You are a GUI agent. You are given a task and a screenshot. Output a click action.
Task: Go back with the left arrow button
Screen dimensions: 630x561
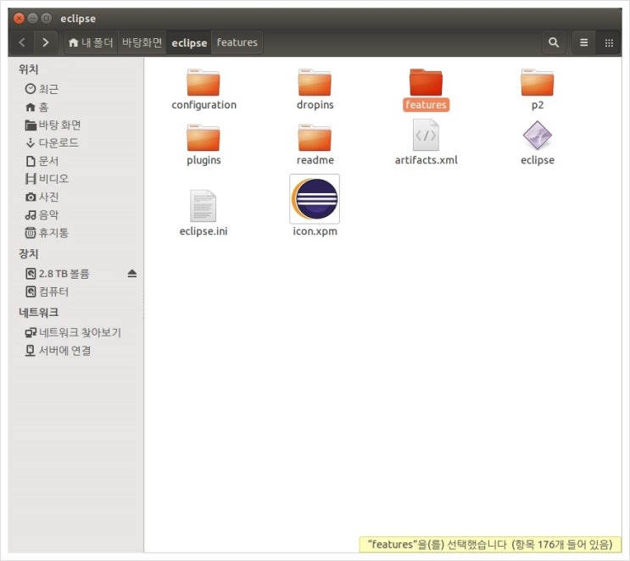coord(22,42)
